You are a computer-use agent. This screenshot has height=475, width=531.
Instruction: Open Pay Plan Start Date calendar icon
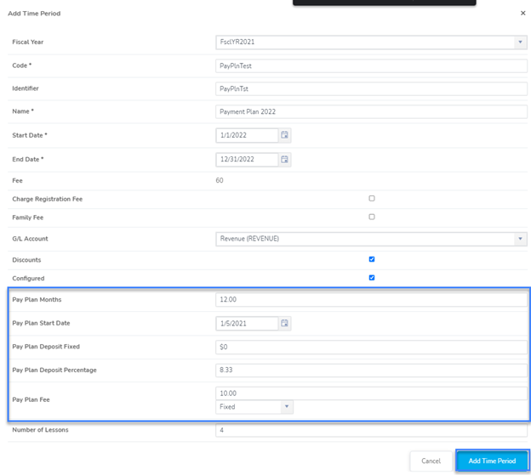(x=284, y=323)
